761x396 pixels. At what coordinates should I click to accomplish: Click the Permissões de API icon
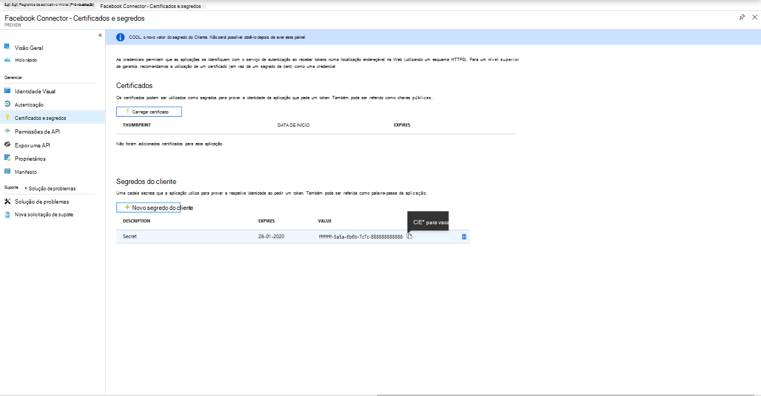click(7, 131)
